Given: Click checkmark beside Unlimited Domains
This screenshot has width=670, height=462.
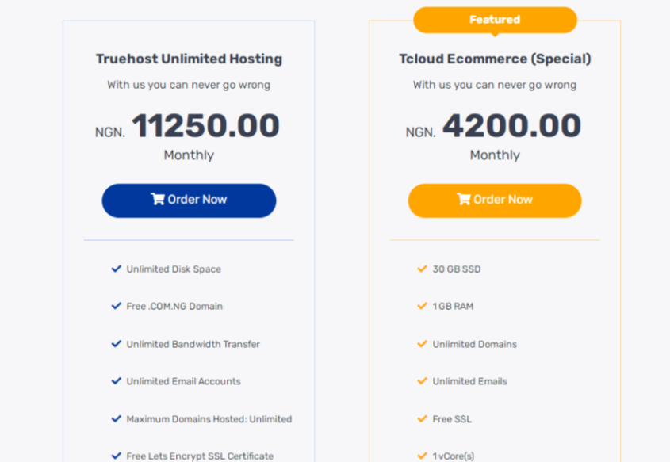Looking at the screenshot, I should 422,344.
